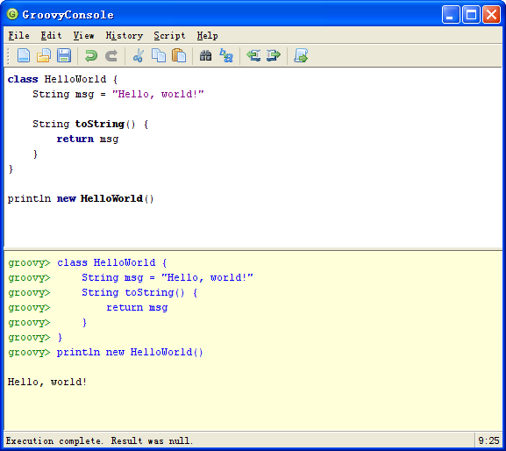The image size is (506, 451).
Task: Click the New File toolbar icon
Action: coord(24,55)
